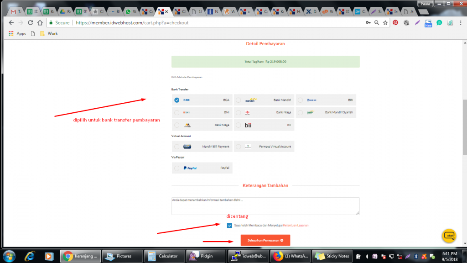This screenshot has height=263, width=467.
Task: Open the Ketentuan Layanan link
Action: coord(296,226)
